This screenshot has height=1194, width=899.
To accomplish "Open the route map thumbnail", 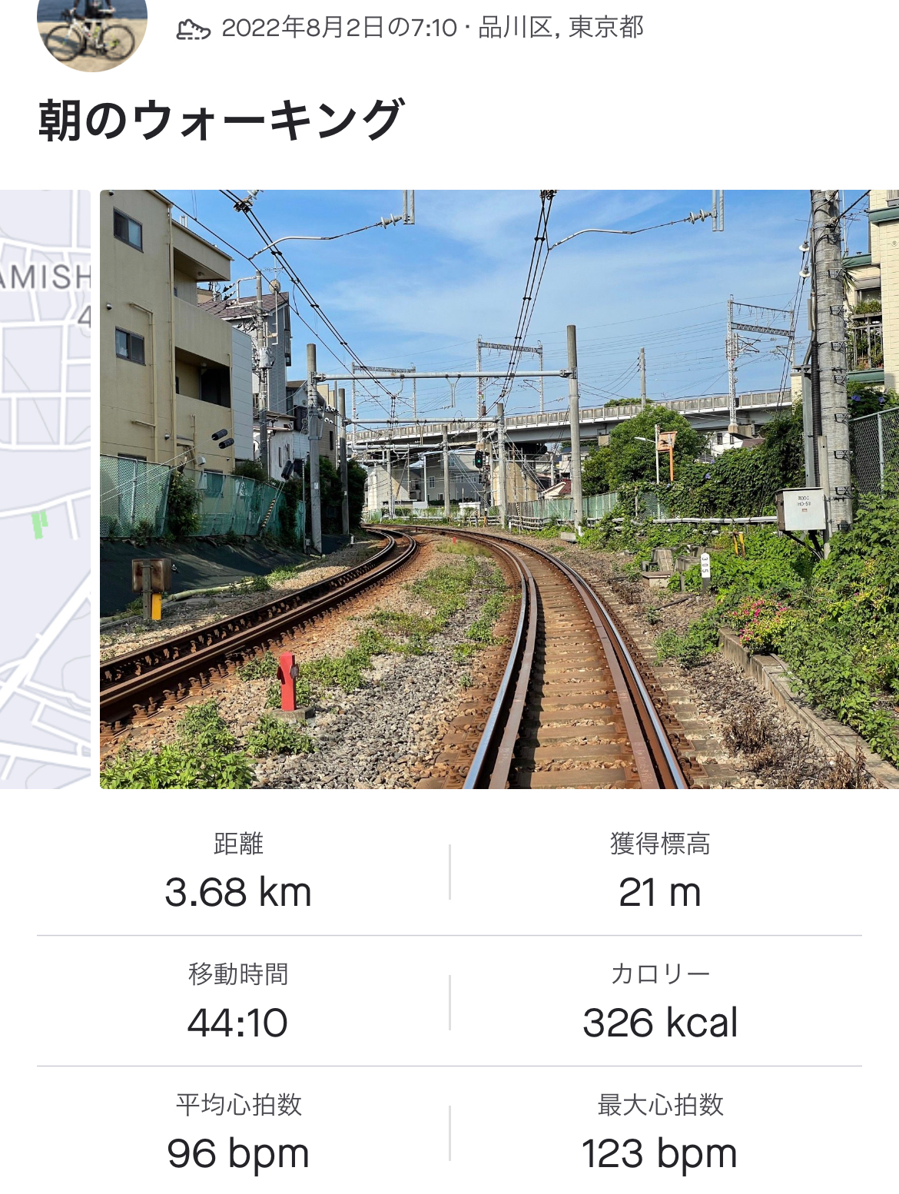I will pyautogui.click(x=45, y=489).
